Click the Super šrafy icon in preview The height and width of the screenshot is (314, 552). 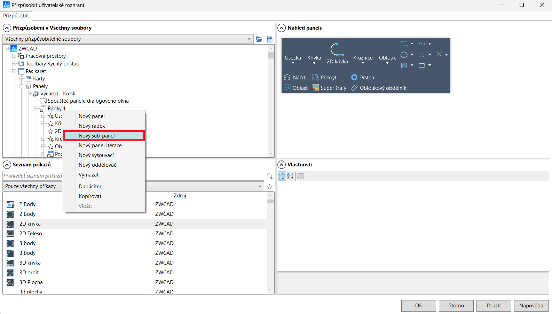(315, 88)
